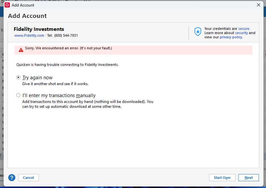Open the privacy policy link
The image size is (266, 188).
point(231,37)
